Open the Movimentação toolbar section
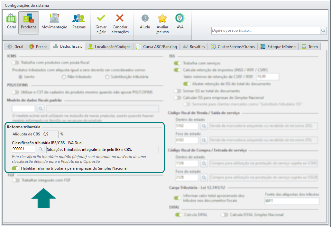331x227 pixels. click(x=54, y=21)
